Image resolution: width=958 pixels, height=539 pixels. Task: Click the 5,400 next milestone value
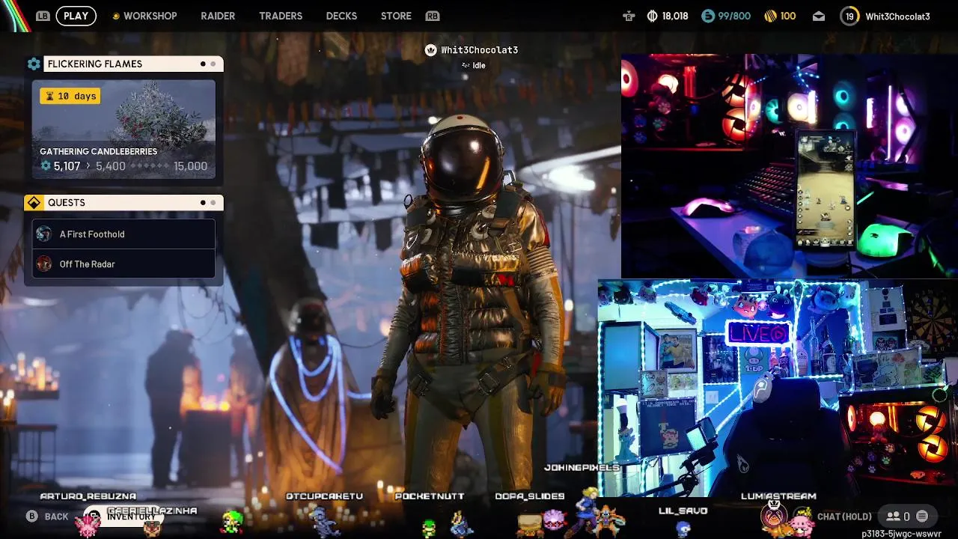[111, 166]
